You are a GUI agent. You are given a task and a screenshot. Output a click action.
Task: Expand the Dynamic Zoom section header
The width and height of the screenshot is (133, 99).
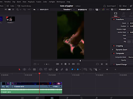point(122,50)
